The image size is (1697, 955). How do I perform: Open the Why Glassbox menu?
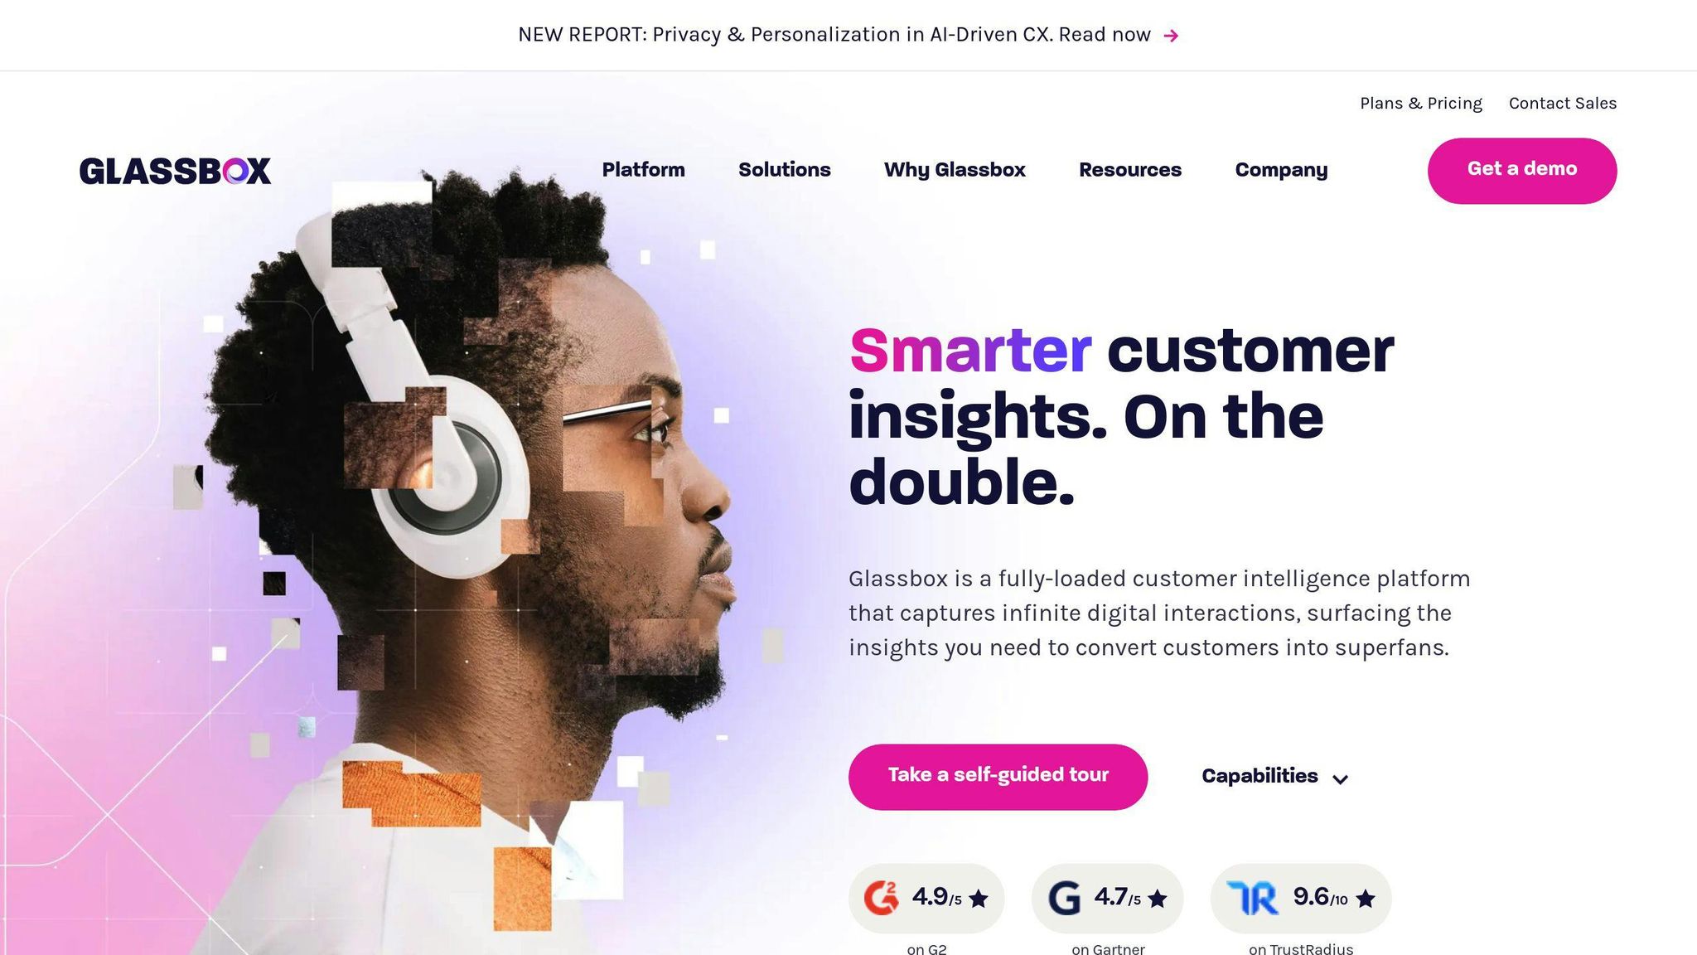tap(955, 170)
